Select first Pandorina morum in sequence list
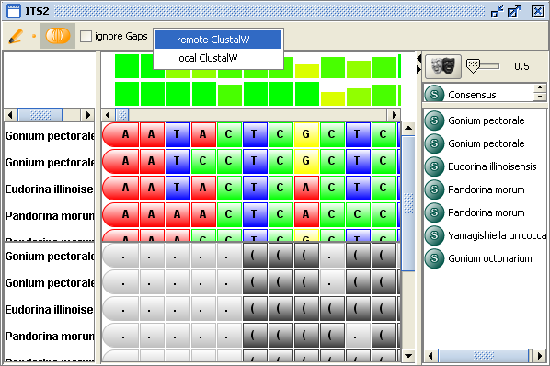Screen dimensions: 550x366 point(487,189)
